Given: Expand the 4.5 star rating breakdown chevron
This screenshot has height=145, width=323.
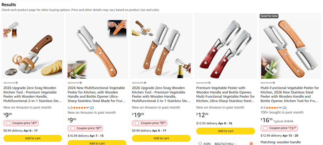Looking at the screenshot, I should click(280, 108).
